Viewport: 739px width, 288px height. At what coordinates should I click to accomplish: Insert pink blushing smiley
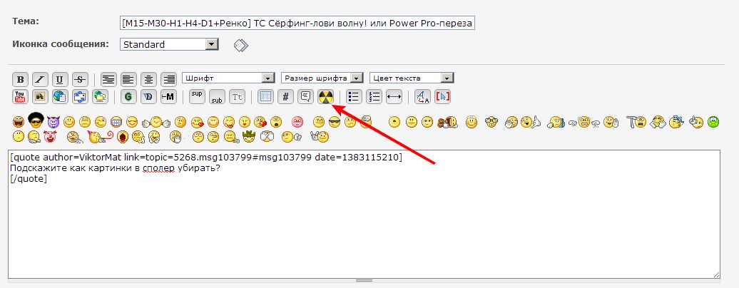[x=297, y=123]
